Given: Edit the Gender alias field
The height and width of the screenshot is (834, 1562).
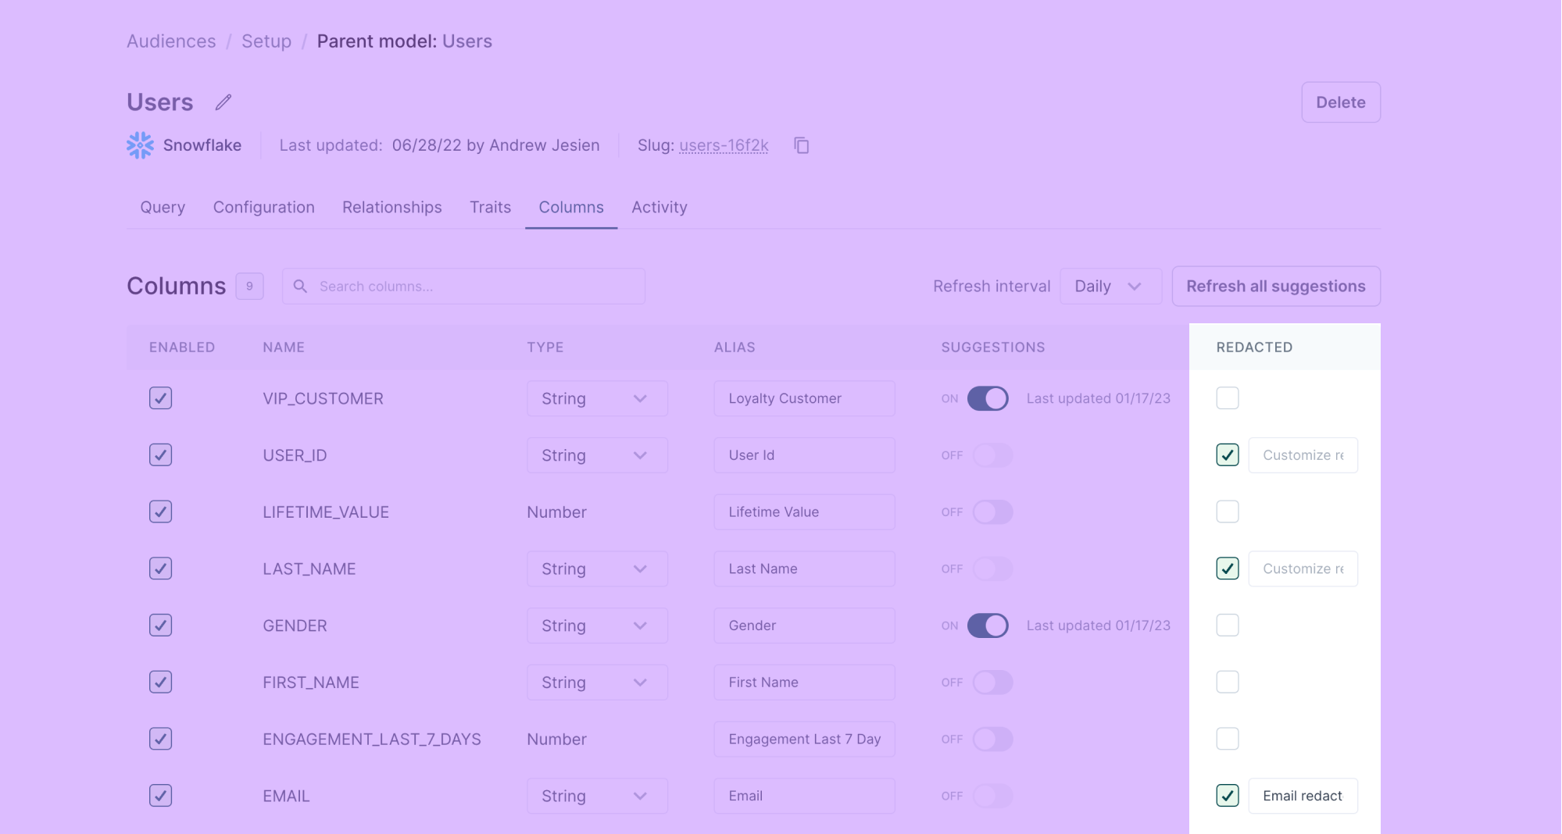Looking at the screenshot, I should [804, 625].
